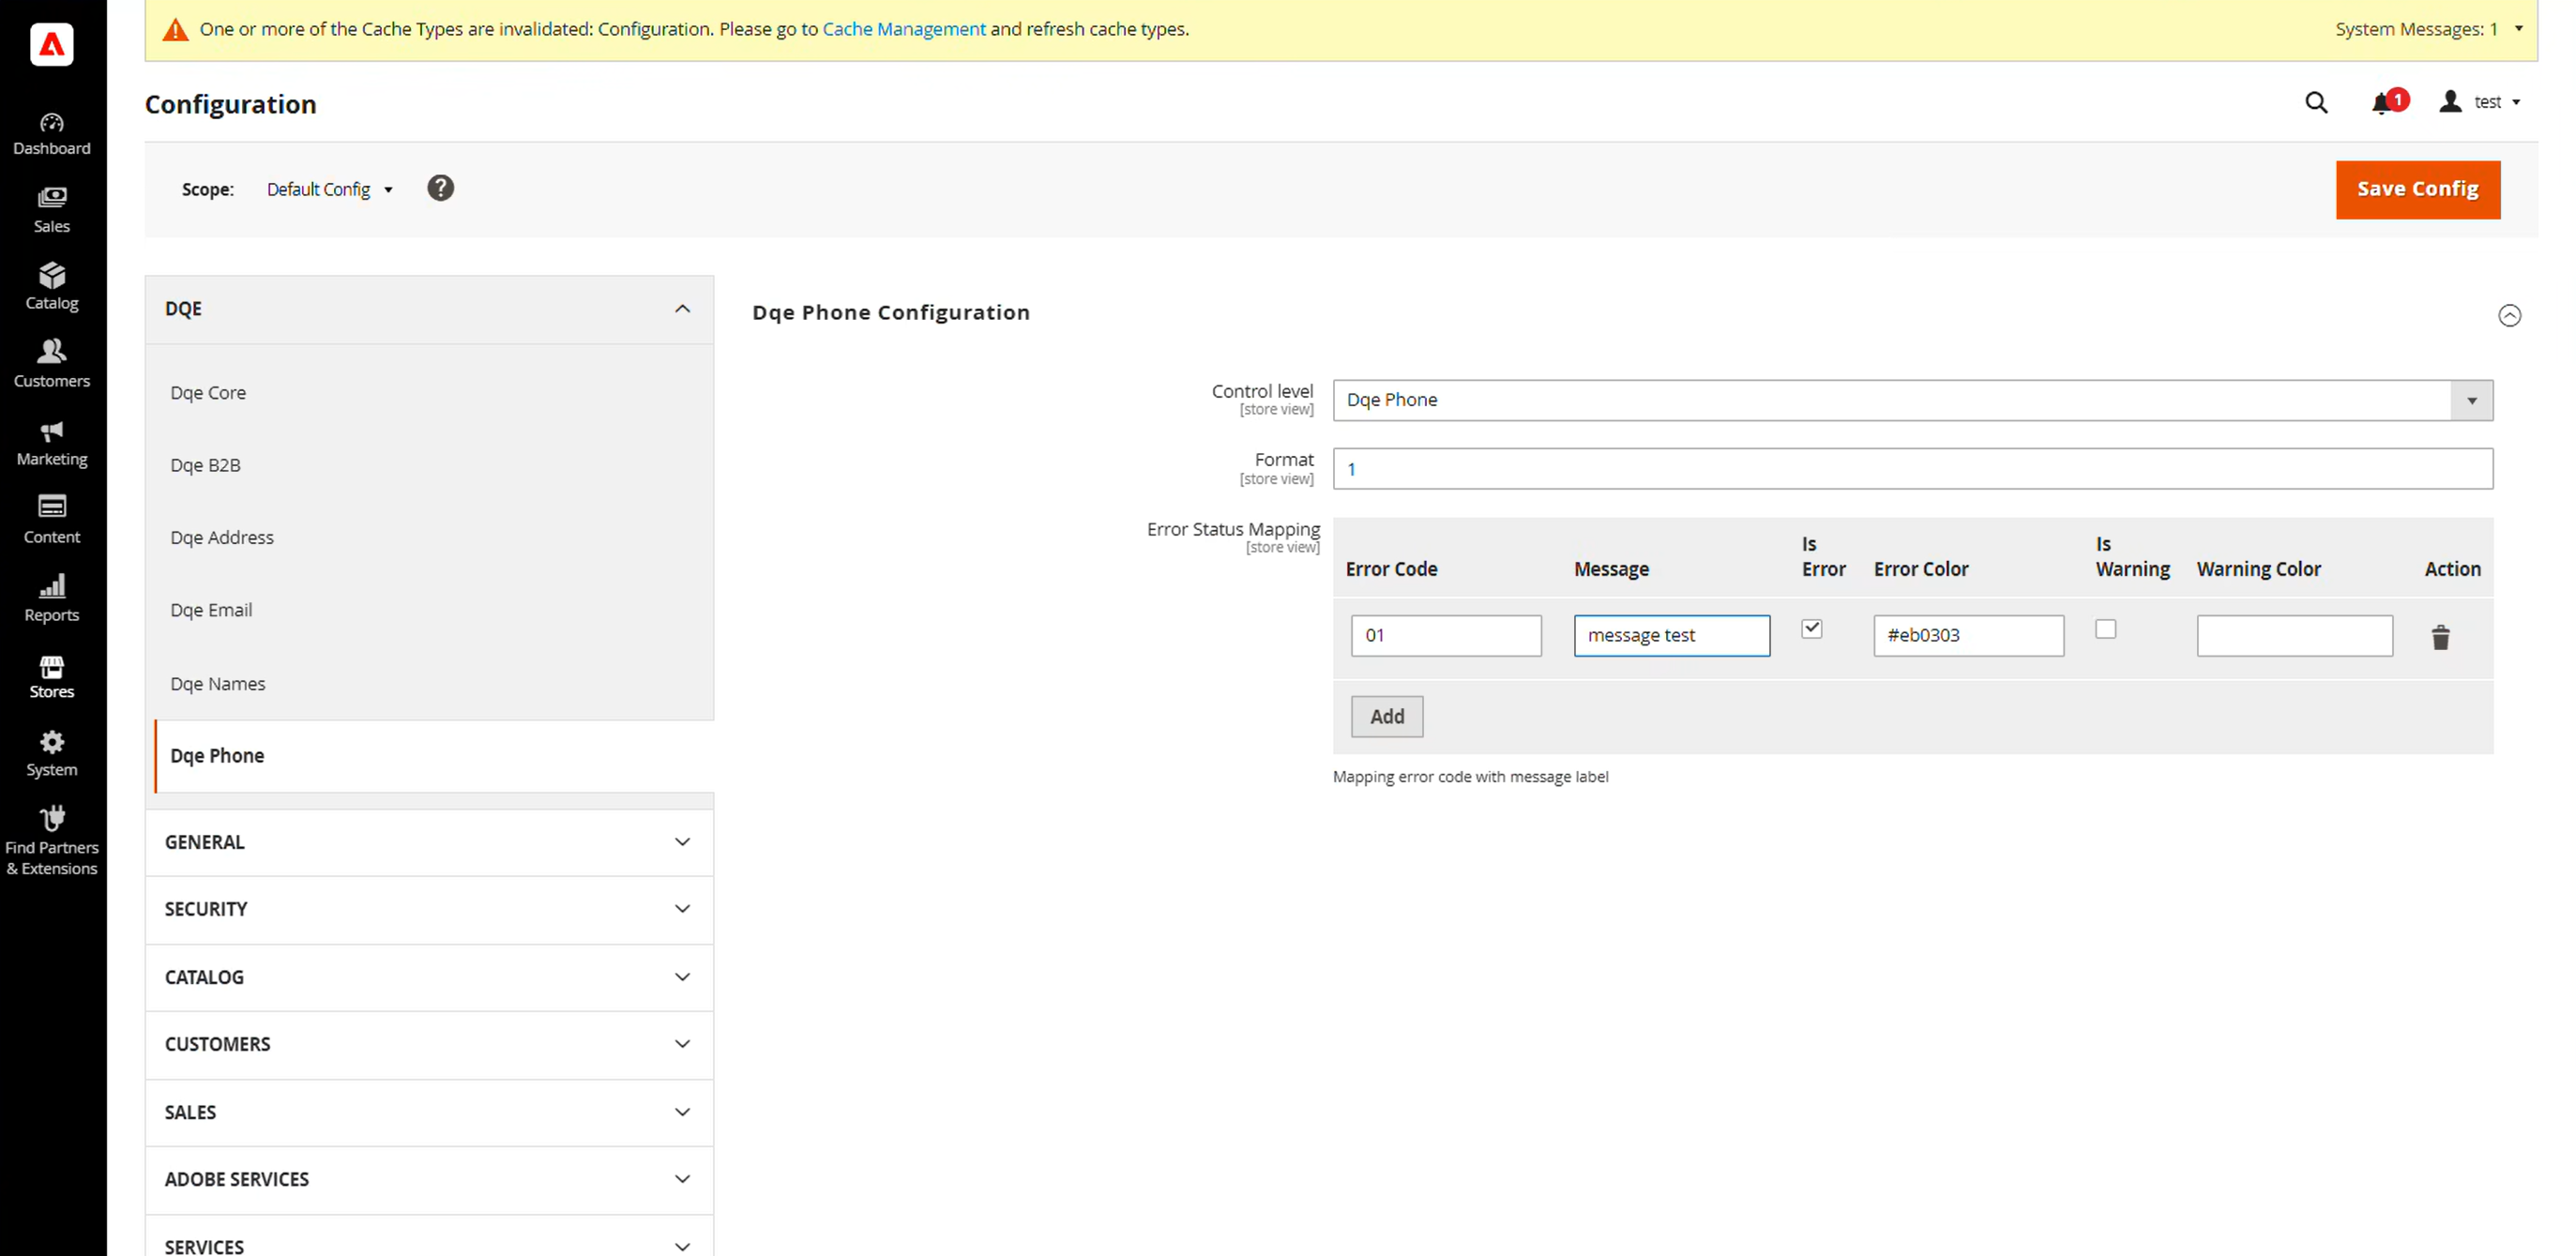This screenshot has width=2576, height=1256.
Task: Select the Dqe Email tab
Action: pos(211,610)
